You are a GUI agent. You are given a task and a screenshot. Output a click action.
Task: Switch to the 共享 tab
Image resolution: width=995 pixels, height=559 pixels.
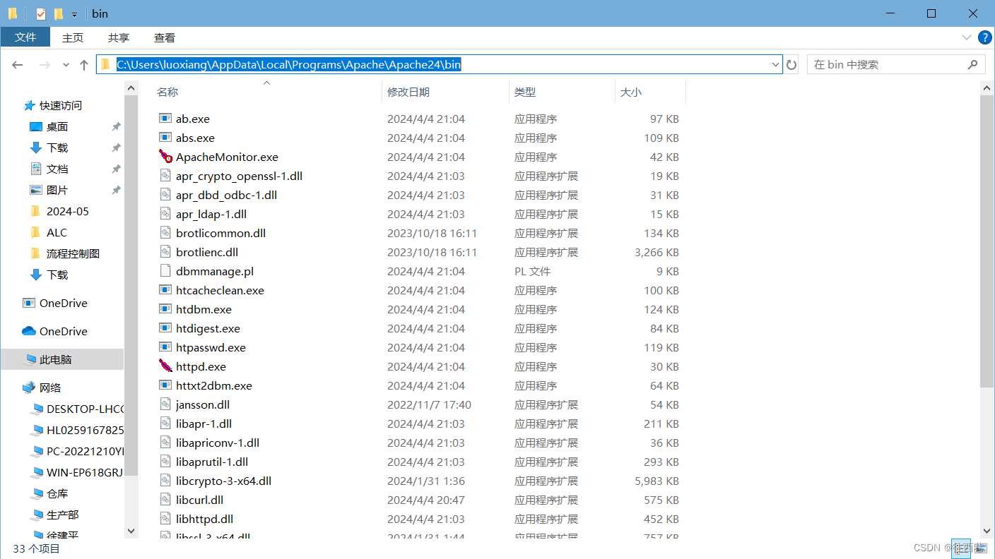[x=119, y=37]
